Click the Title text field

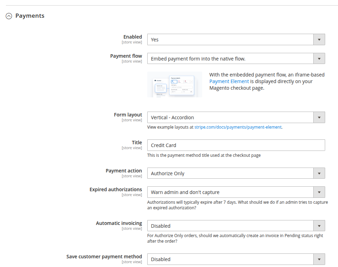tap(236, 145)
